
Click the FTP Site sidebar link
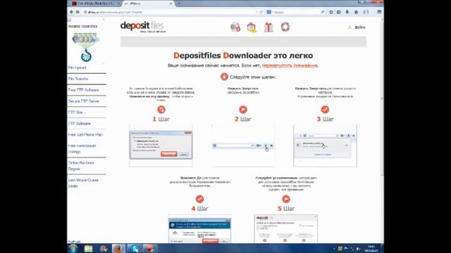(x=75, y=112)
